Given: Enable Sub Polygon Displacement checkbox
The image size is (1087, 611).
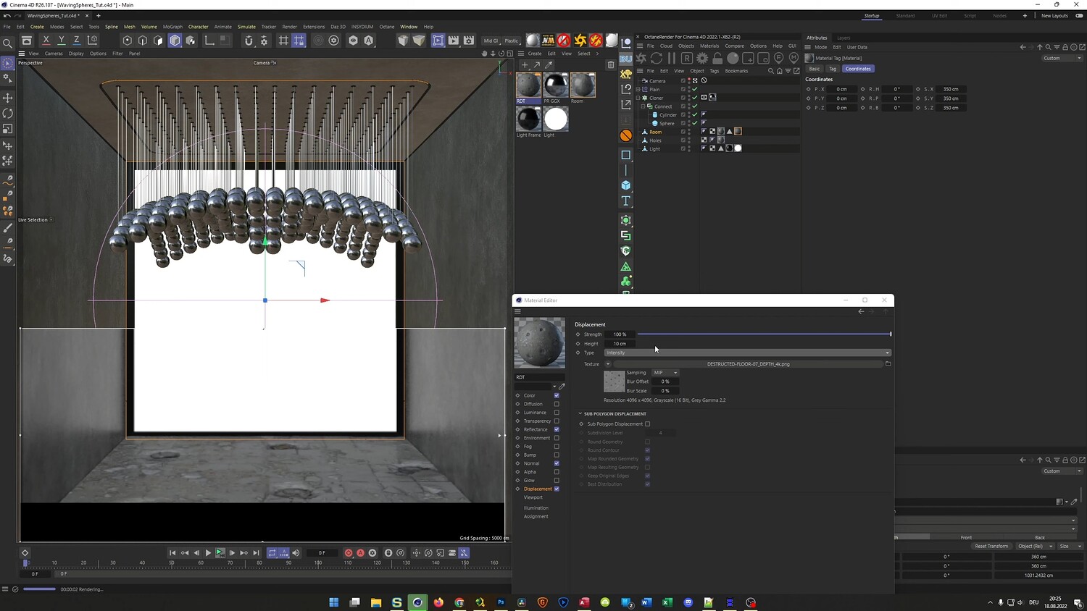Looking at the screenshot, I should (648, 424).
